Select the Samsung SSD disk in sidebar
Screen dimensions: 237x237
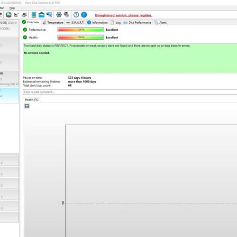tap(9, 79)
